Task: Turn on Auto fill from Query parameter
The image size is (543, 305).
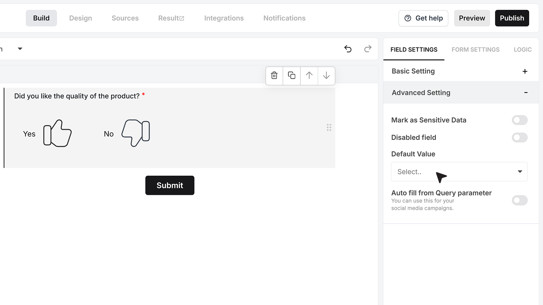Action: click(x=520, y=201)
